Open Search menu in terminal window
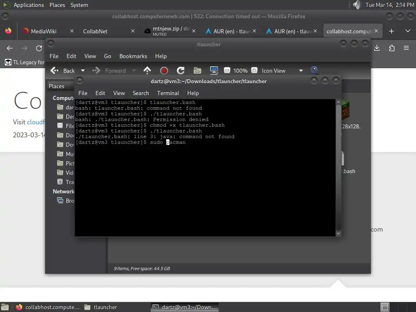The width and height of the screenshot is (416, 312). (x=141, y=93)
